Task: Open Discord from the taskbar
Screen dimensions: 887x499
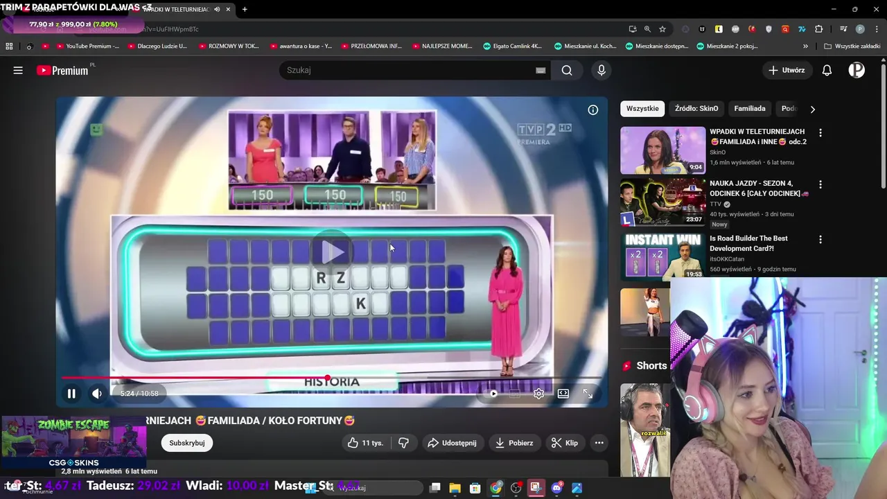Action: [x=556, y=488]
